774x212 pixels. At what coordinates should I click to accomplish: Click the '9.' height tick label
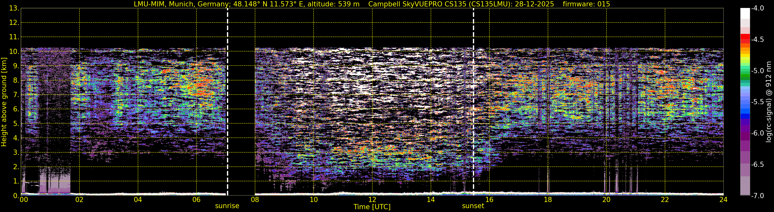coord(16,66)
